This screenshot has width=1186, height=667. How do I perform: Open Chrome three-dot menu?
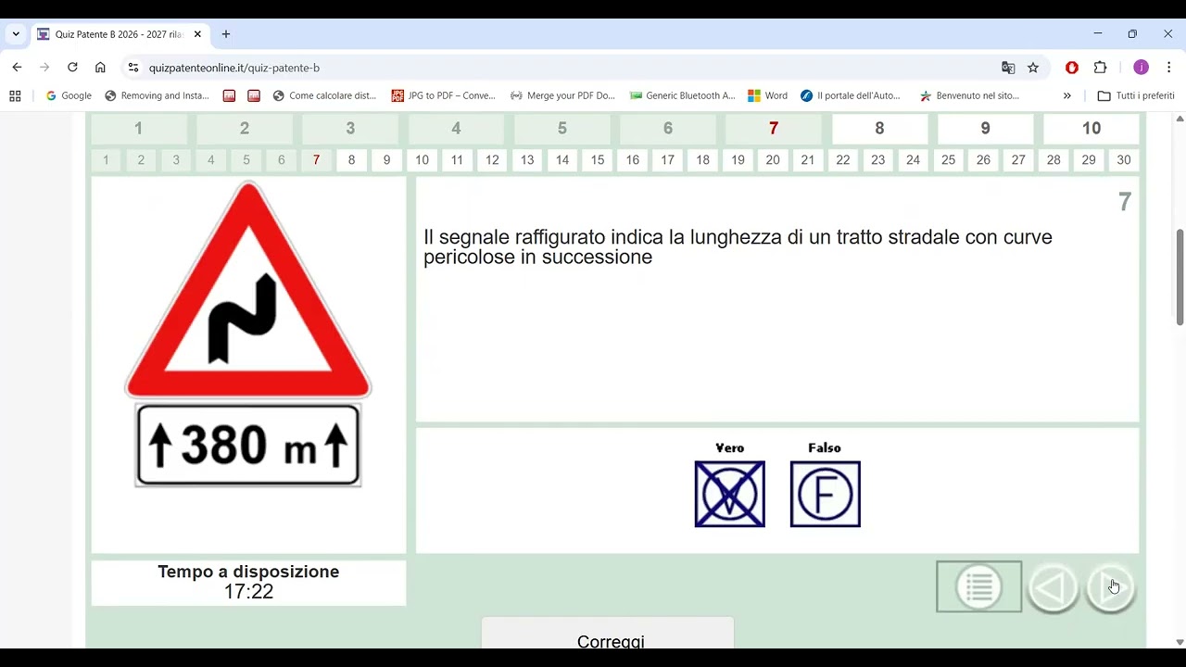[1169, 68]
